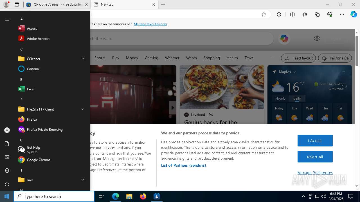Add this page to favorites star

[264, 14]
